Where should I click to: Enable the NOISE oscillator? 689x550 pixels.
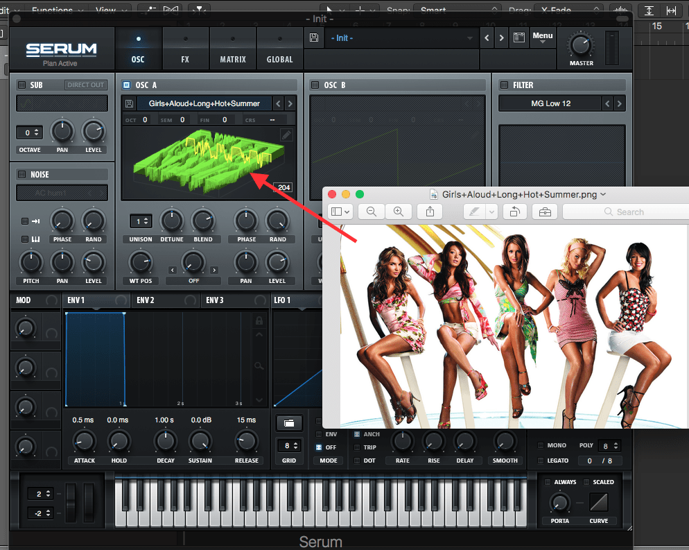(21, 175)
